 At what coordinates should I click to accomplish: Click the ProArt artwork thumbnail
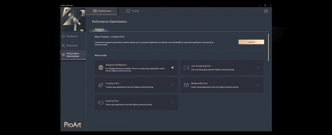click(x=73, y=20)
